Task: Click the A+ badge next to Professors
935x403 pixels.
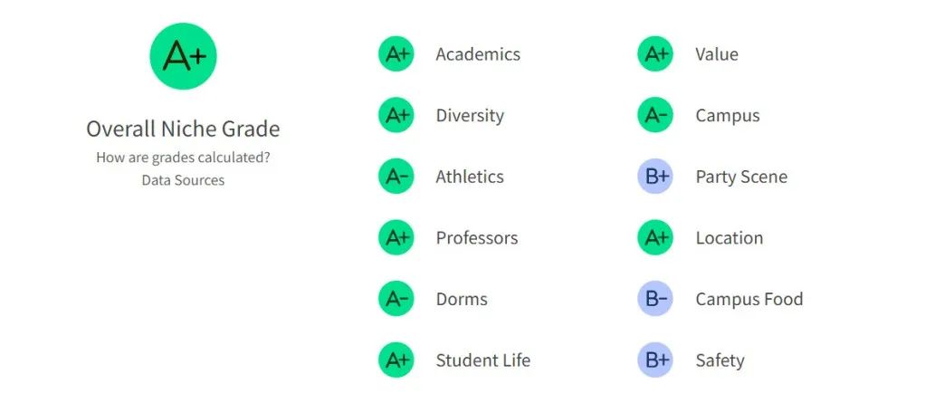Action: pyautogui.click(x=396, y=237)
